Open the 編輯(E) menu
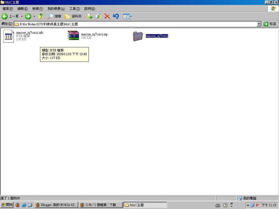The image size is (279, 209). tap(22, 9)
